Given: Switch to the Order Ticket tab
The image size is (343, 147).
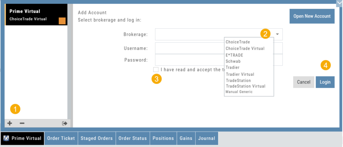Looking at the screenshot, I should [x=61, y=138].
